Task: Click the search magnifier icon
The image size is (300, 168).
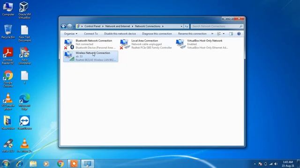Action: pos(241,26)
